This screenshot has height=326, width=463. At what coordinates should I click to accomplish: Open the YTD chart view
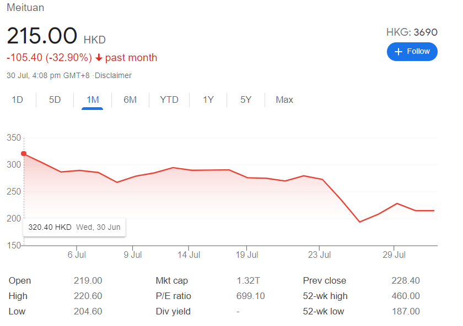169,100
